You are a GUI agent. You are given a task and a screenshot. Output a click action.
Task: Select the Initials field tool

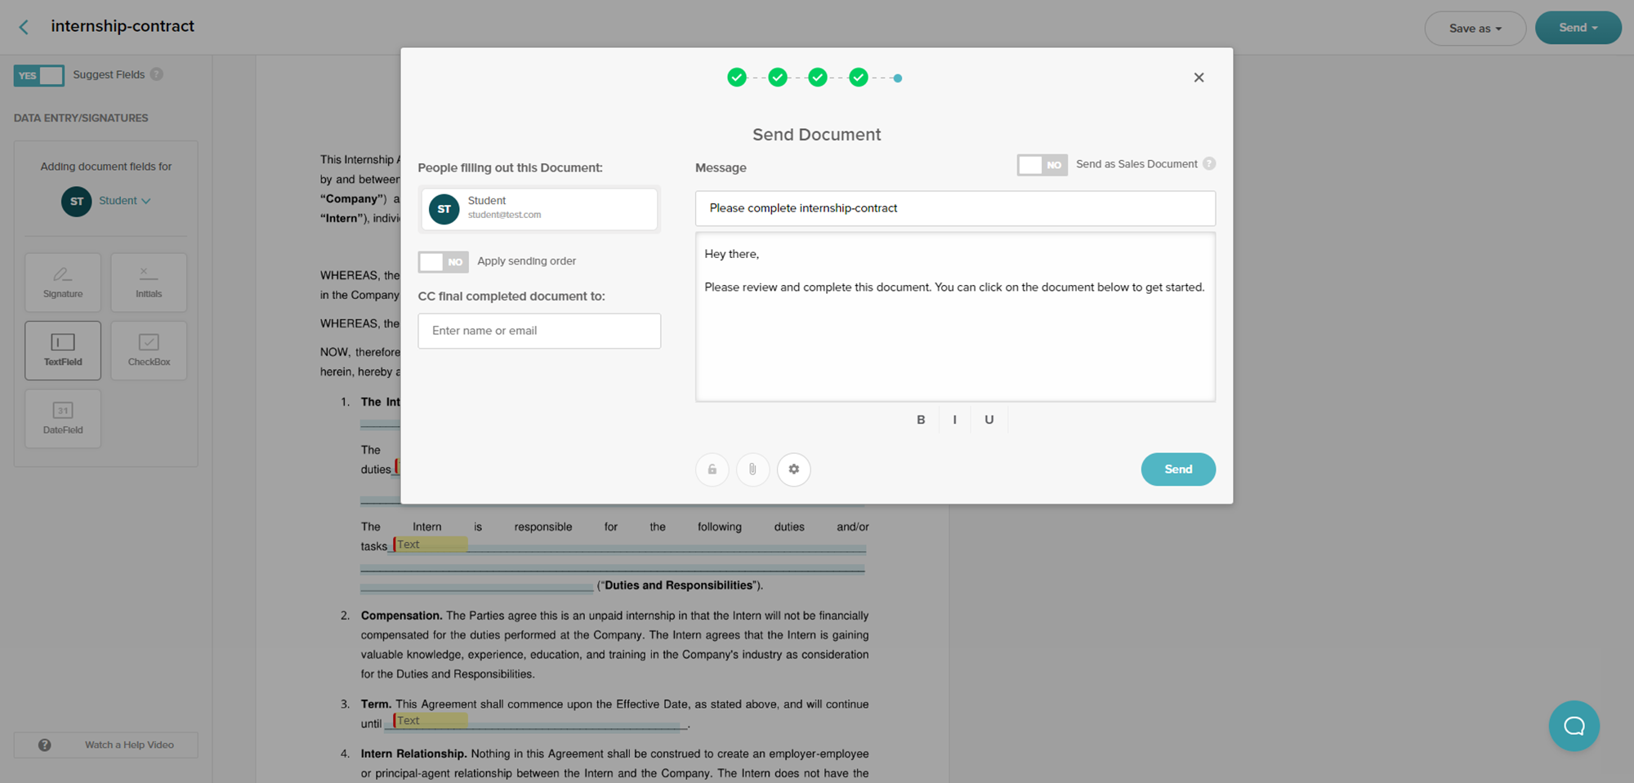click(x=148, y=282)
